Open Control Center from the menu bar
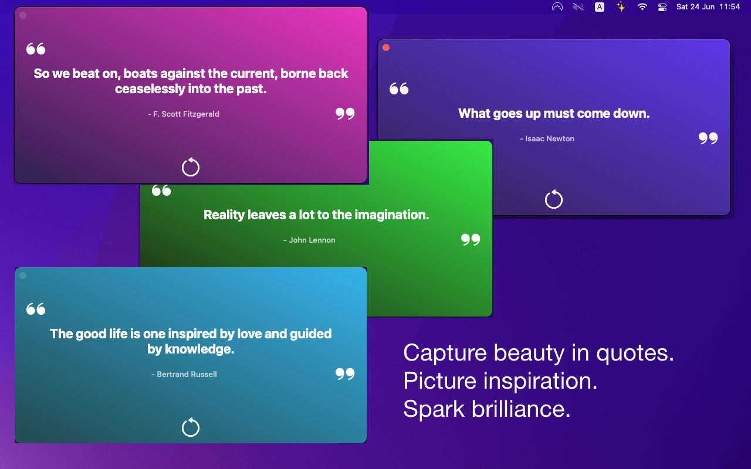Screen dimensions: 751x469 point(662,7)
